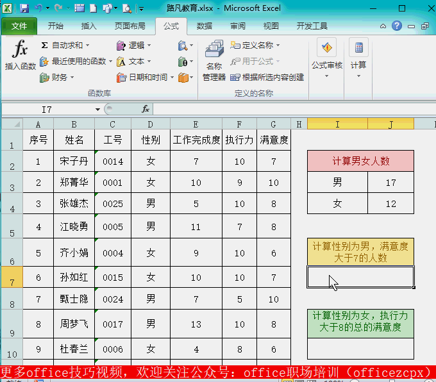Switch to the 审阅 Review tab
The image size is (436, 382).
click(x=238, y=26)
